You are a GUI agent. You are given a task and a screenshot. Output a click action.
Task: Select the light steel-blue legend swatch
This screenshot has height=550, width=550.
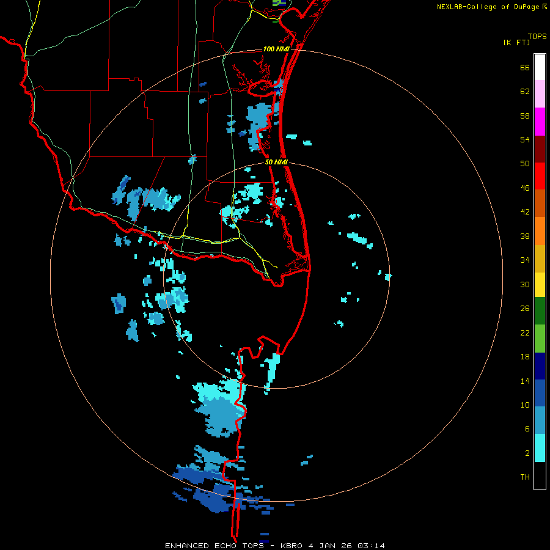pyautogui.click(x=540, y=420)
